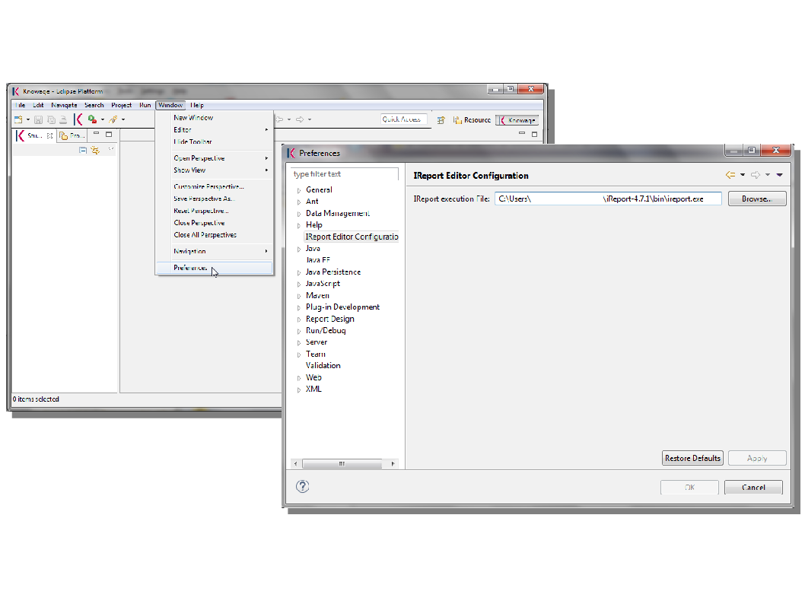Click the Quick Access search field

tap(403, 119)
